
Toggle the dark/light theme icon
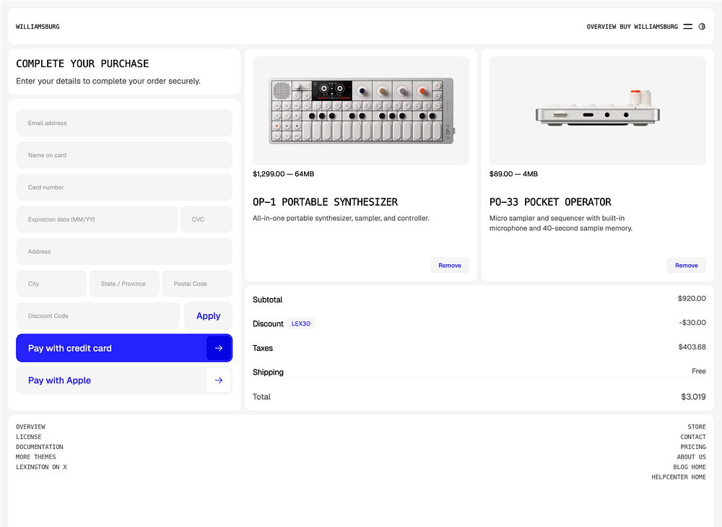[702, 27]
